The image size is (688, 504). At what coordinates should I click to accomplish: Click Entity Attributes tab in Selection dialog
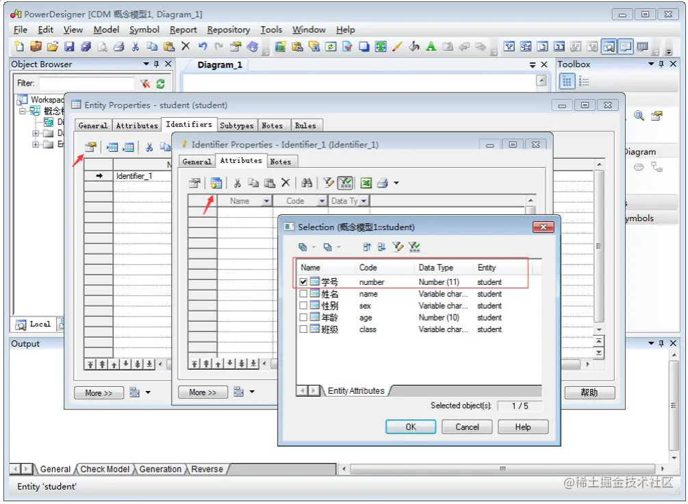pos(356,390)
